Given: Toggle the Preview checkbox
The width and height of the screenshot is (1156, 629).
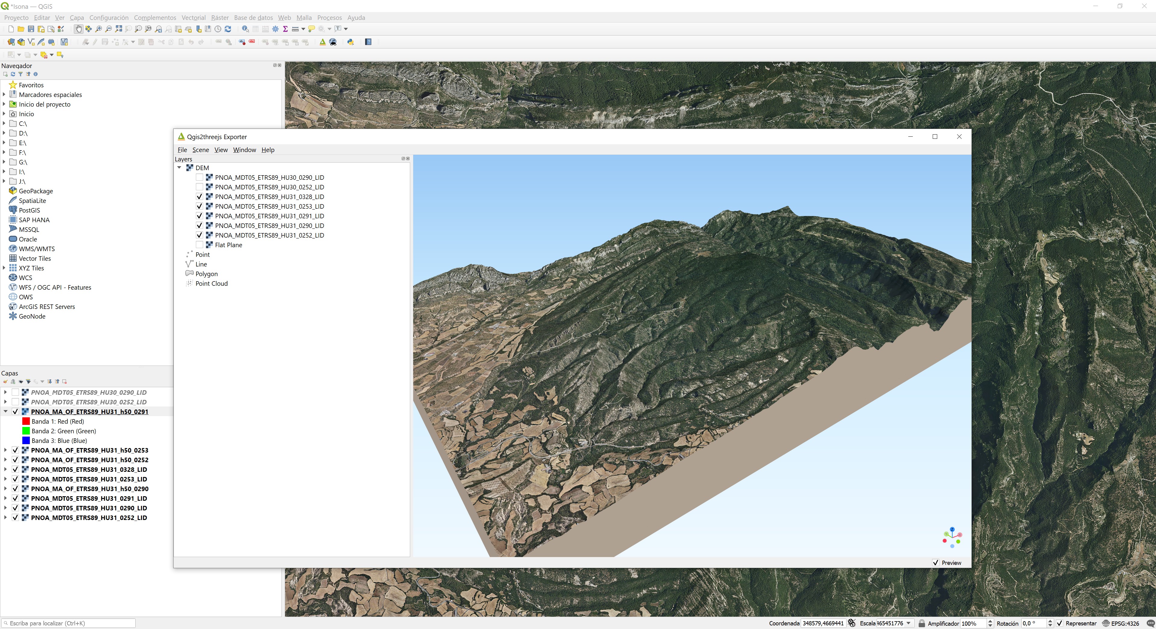Looking at the screenshot, I should tap(936, 563).
